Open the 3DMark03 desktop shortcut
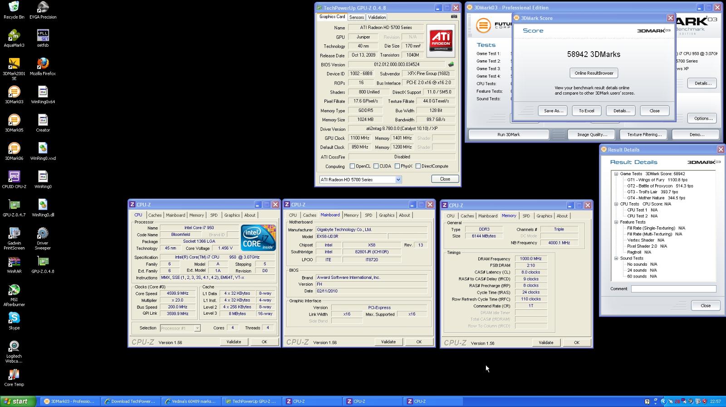This screenshot has height=407, width=726. click(14, 95)
